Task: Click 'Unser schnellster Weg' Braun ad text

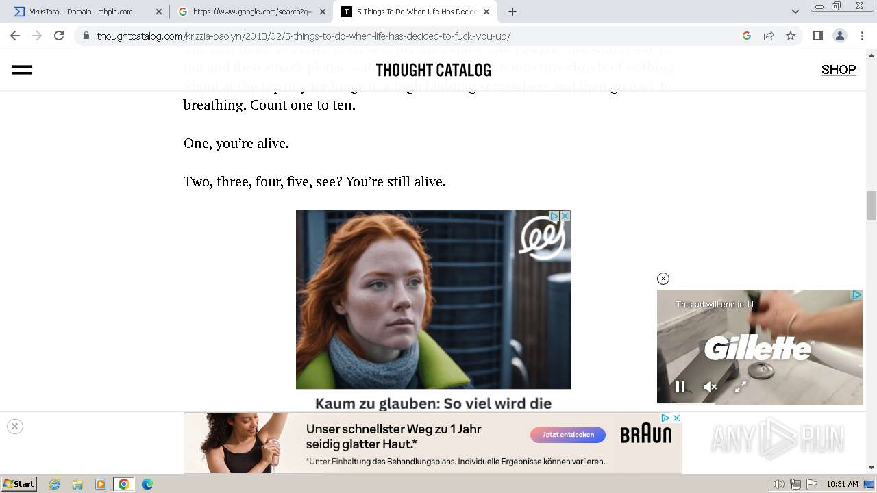Action: [394, 436]
